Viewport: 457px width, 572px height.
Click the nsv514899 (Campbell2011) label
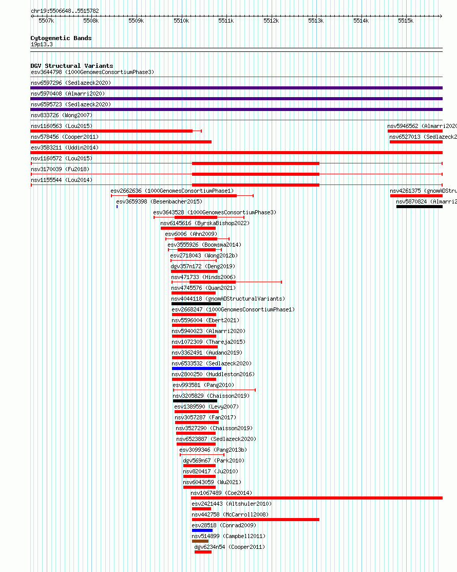click(228, 536)
